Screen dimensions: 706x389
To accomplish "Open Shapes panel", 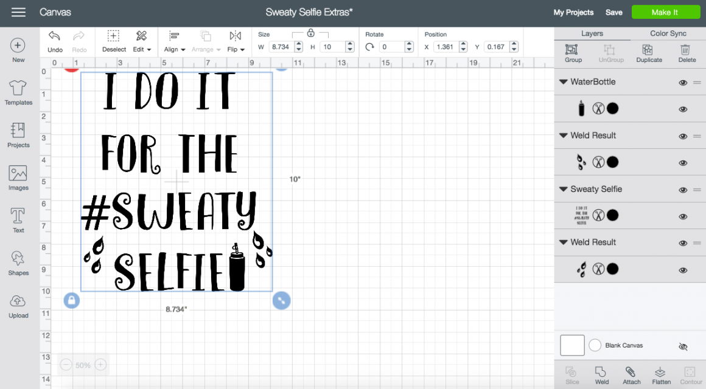I will click(x=18, y=263).
